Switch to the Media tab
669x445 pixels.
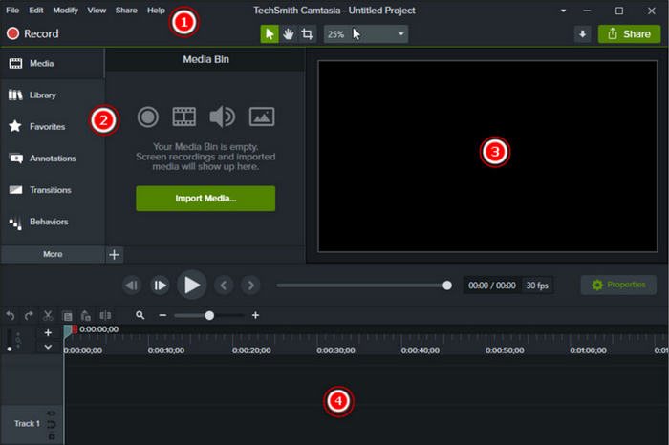52,64
